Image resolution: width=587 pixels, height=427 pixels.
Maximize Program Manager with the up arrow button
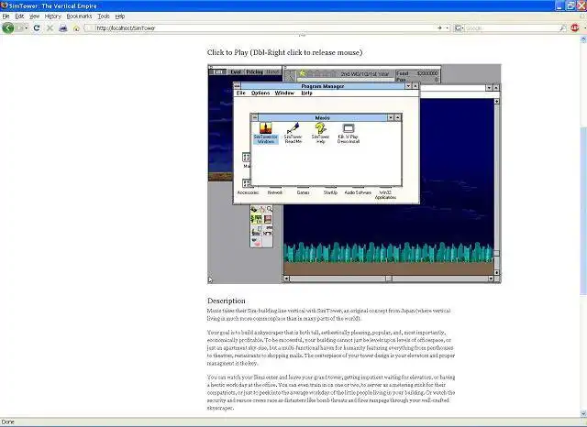point(415,86)
